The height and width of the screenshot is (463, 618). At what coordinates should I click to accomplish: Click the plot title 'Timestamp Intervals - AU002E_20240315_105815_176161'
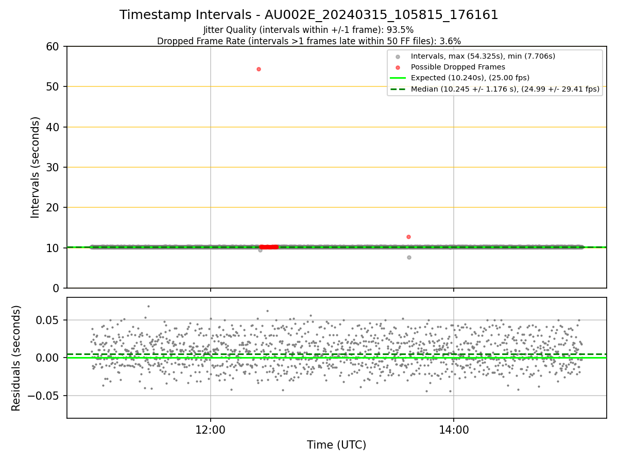click(309, 15)
